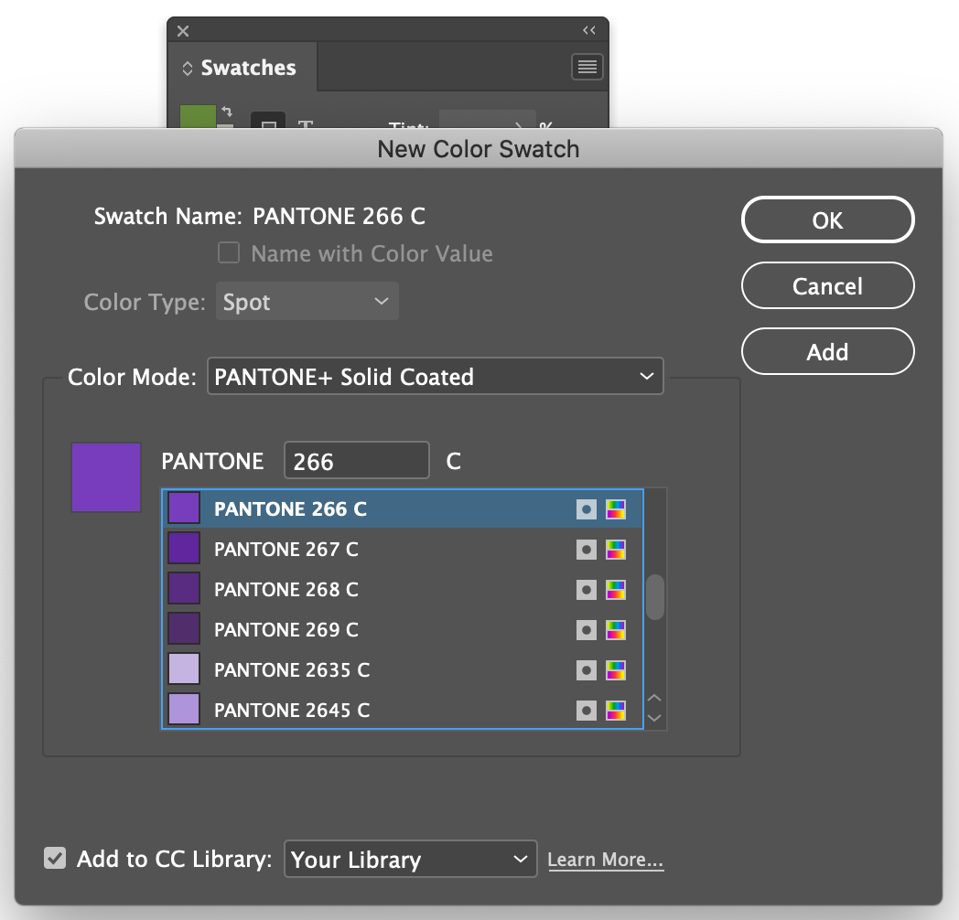Image resolution: width=959 pixels, height=920 pixels.
Task: Open the Color Type Spot dropdown
Action: 307,302
